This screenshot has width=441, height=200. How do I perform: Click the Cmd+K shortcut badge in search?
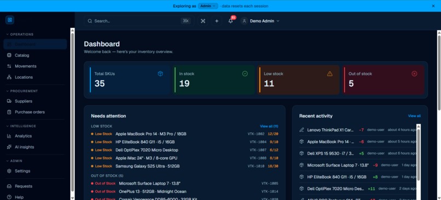point(185,21)
